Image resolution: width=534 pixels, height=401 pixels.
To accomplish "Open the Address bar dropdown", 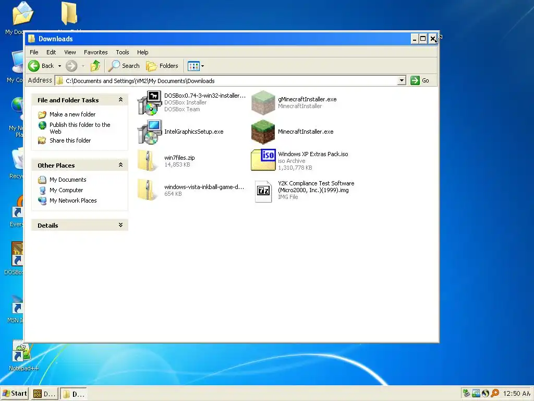I will pos(402,80).
